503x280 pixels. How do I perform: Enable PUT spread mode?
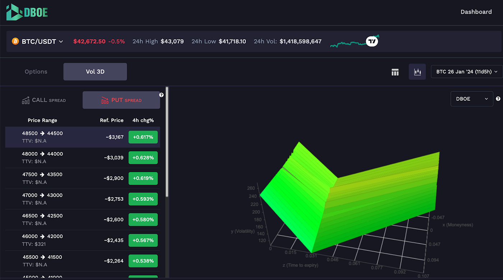pos(121,100)
